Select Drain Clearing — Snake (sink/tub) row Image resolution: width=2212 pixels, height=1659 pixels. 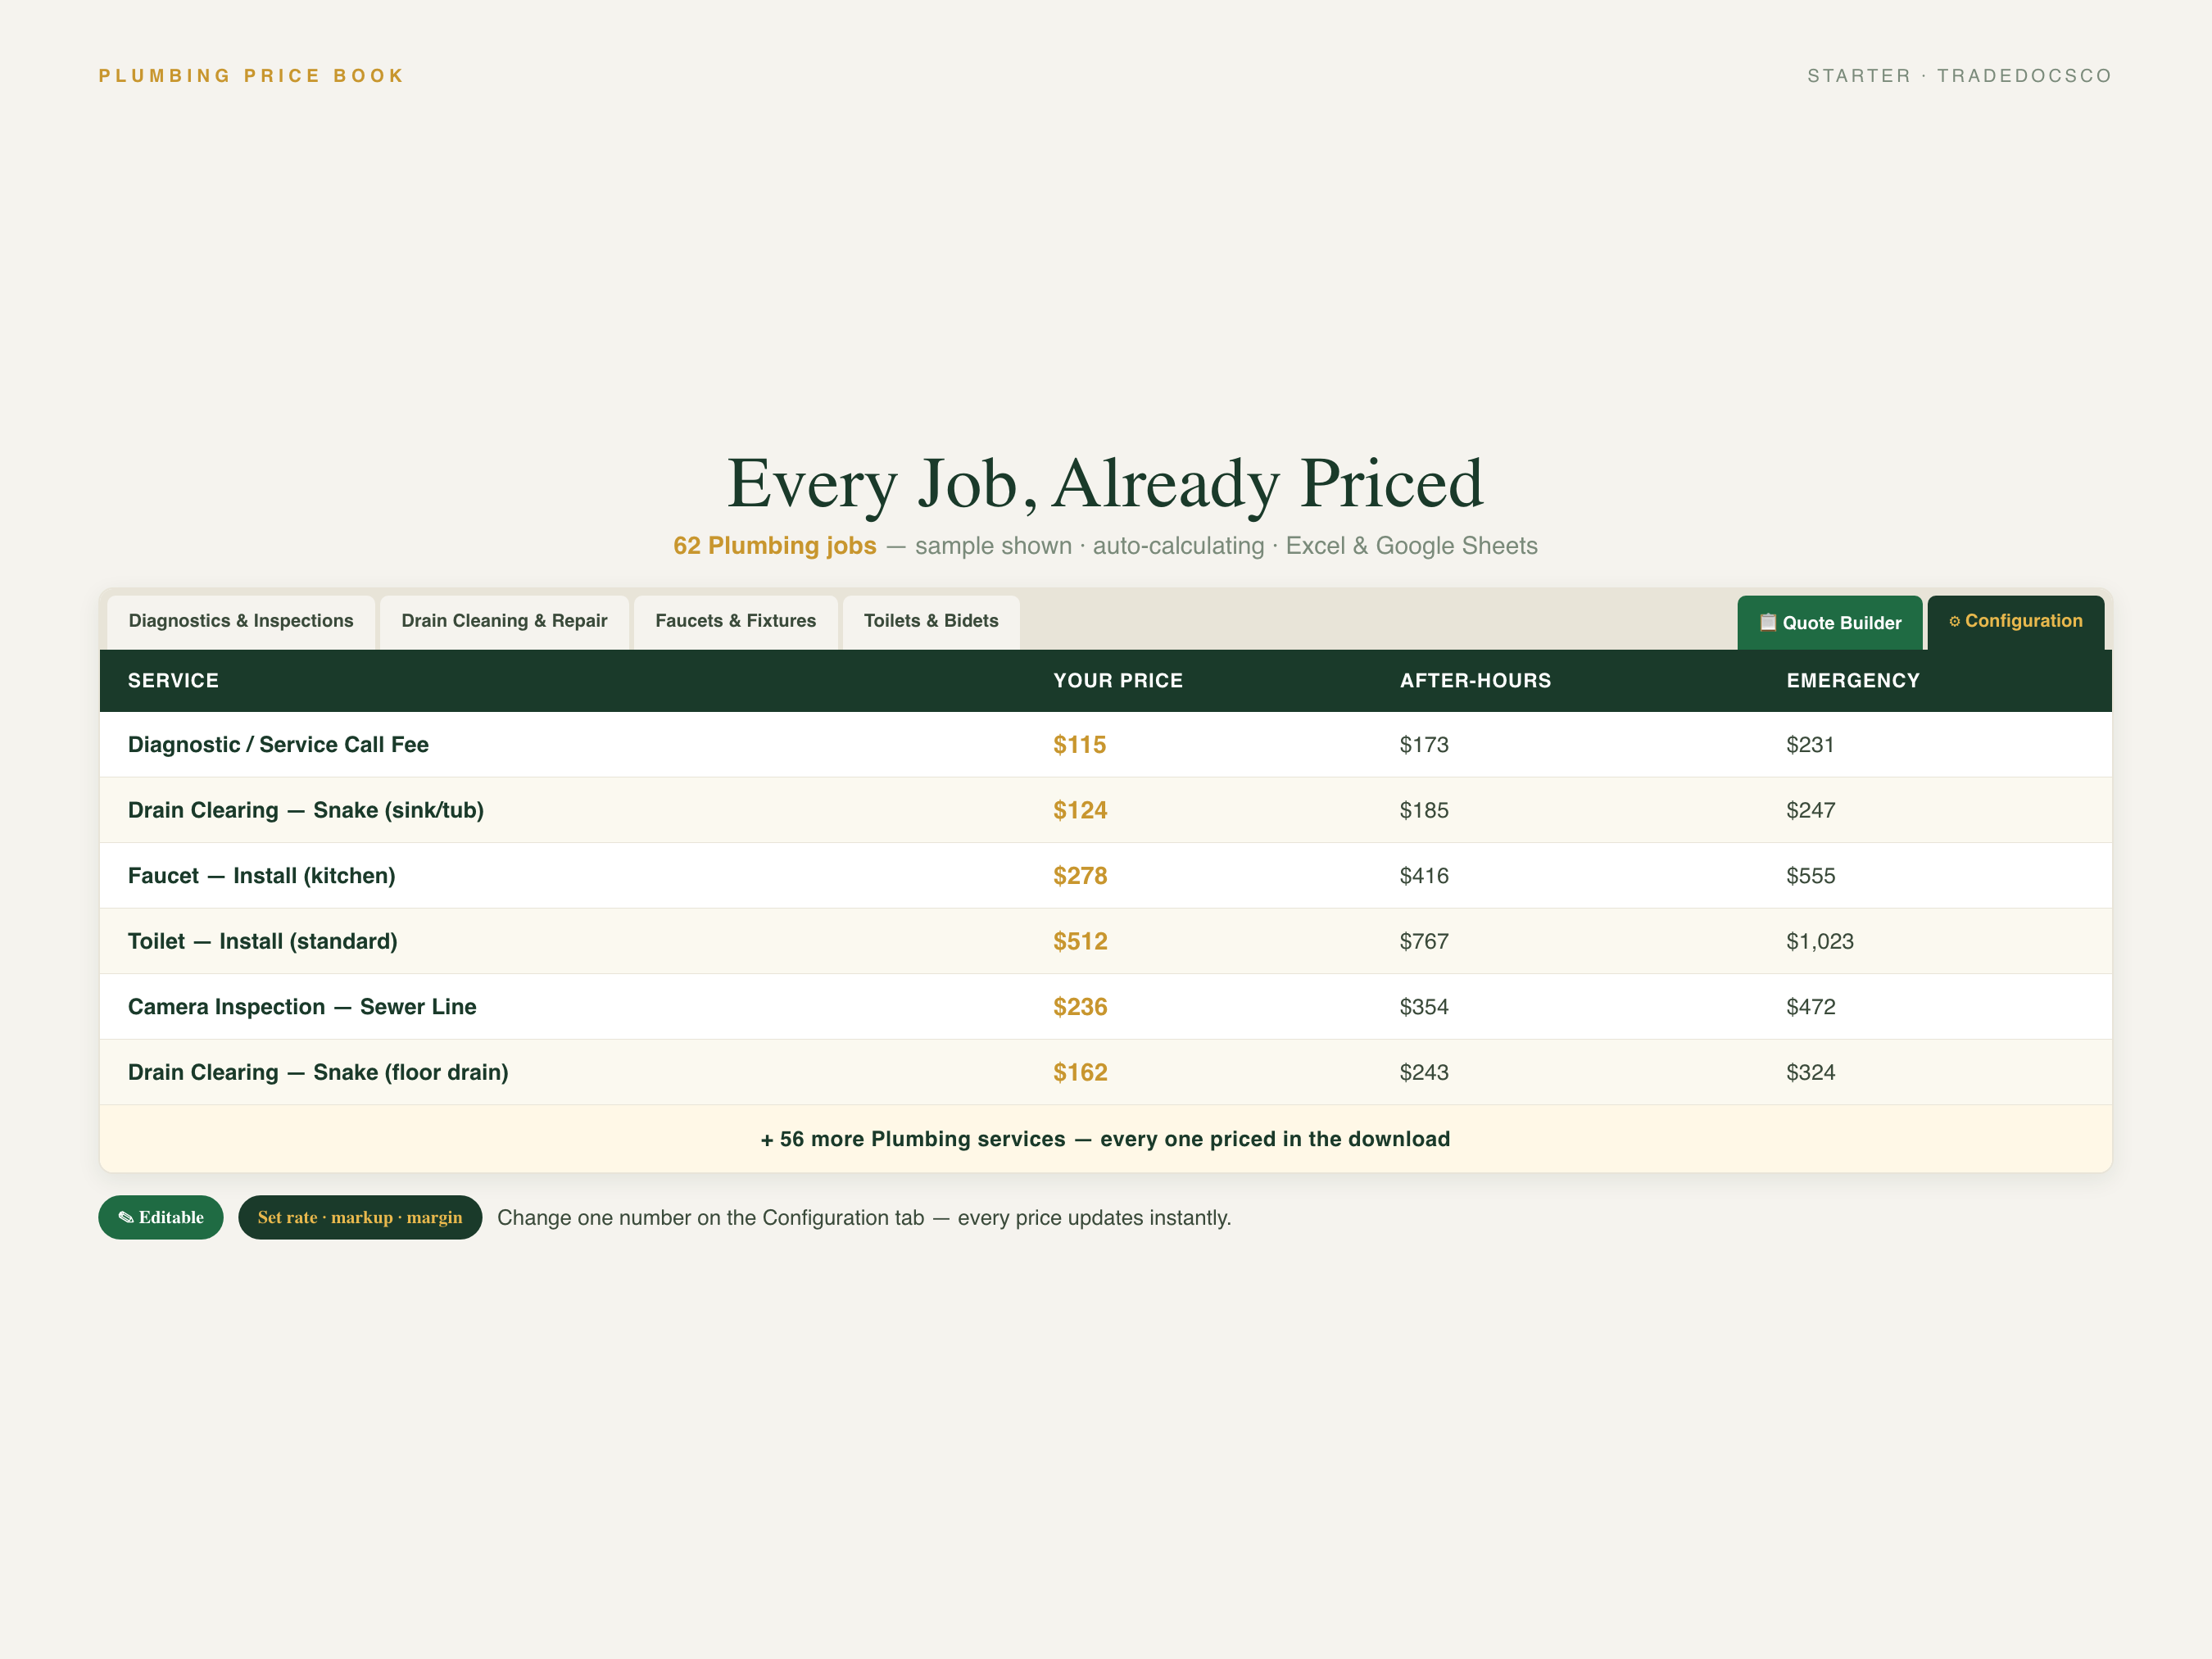pos(1106,810)
